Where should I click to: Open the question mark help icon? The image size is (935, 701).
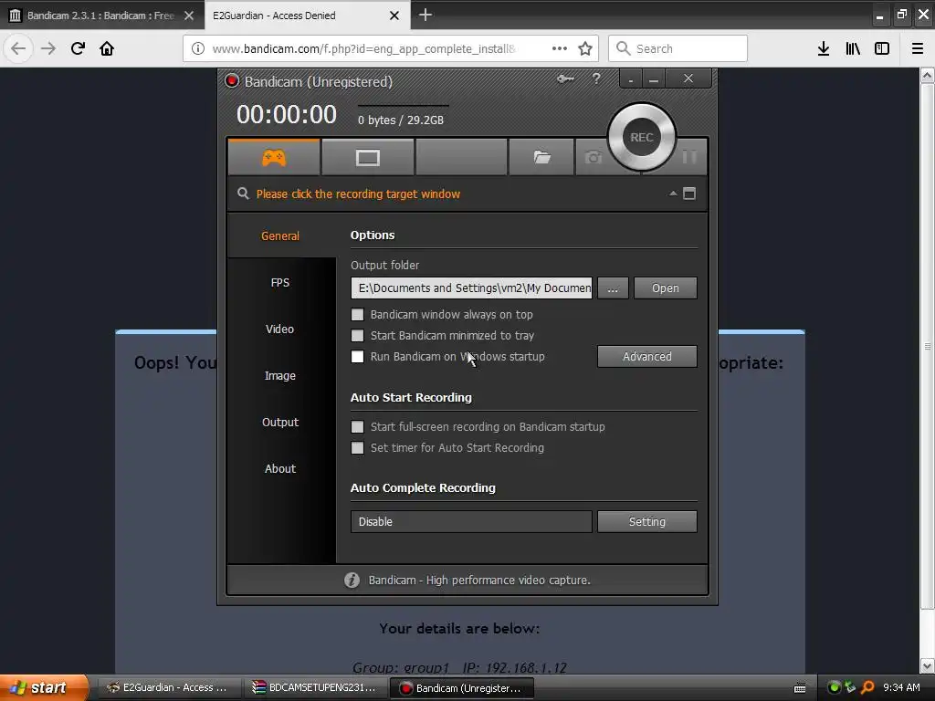pyautogui.click(x=596, y=78)
